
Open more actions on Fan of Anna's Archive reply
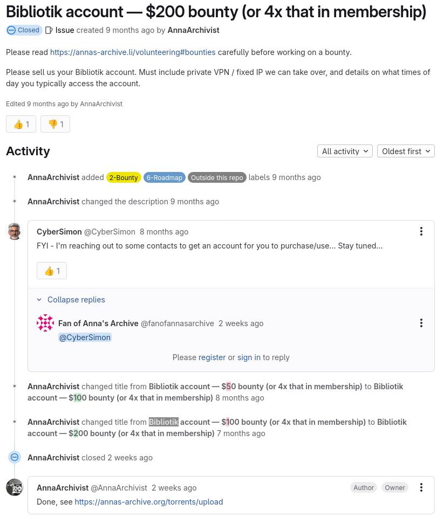click(x=421, y=323)
